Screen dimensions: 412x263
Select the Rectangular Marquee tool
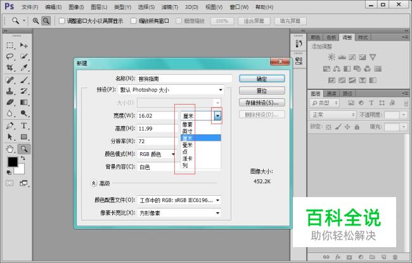(10, 46)
